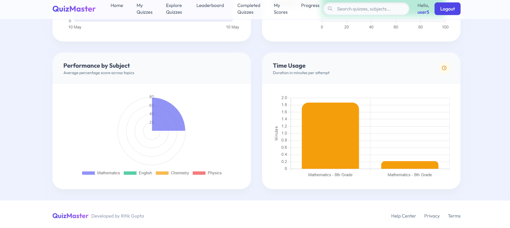
Task: Open the Progress nav item
Action: [310, 5]
